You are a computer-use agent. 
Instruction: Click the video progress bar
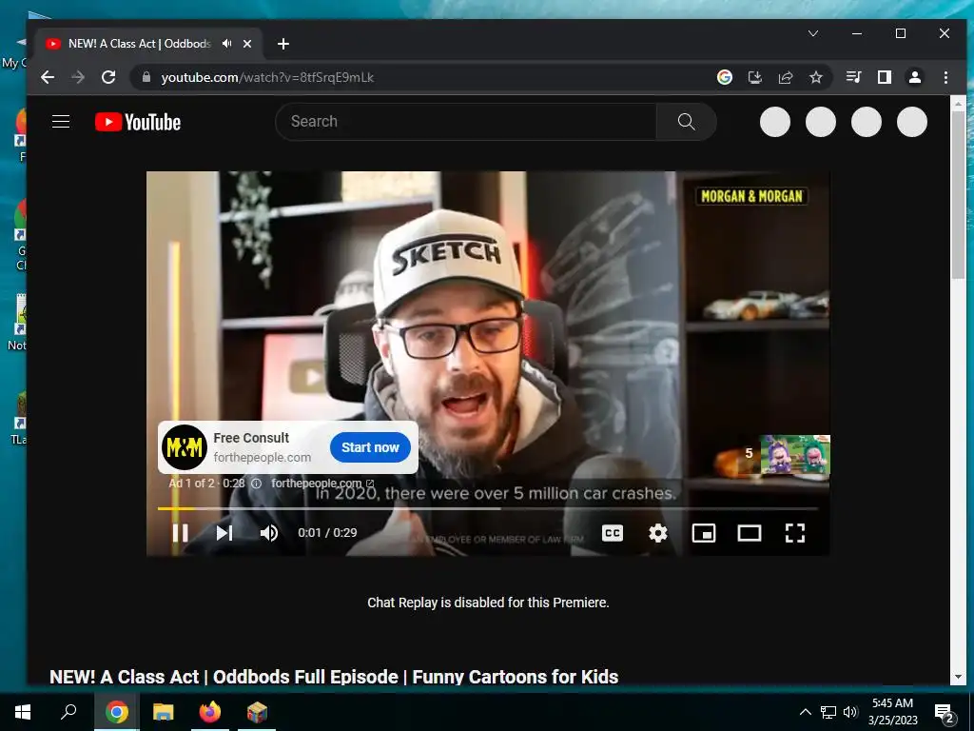[488, 508]
